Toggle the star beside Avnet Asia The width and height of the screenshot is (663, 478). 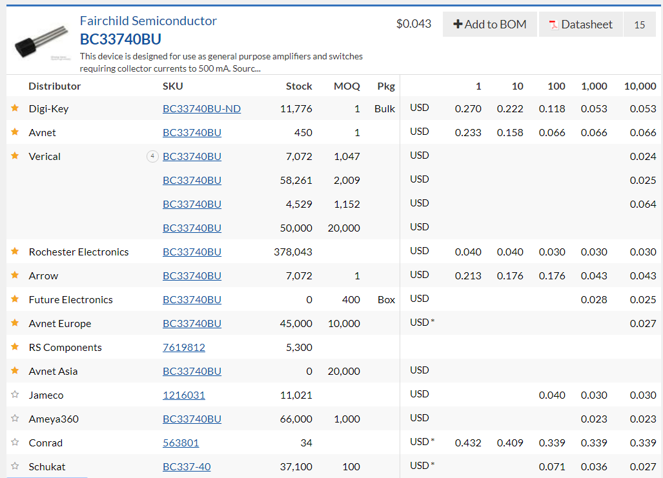coord(15,371)
